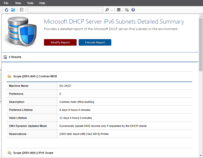Click the folder icon for IPv6 Scope
Viewport: 203px width, 158px height.
pos(10,153)
